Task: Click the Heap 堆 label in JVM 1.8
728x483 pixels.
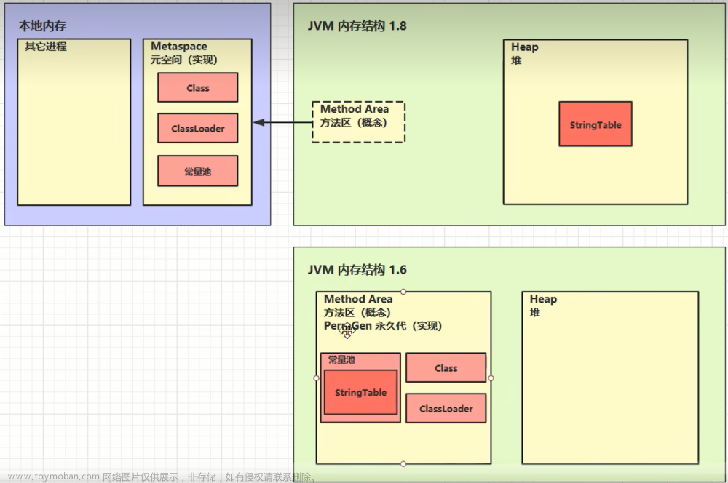Action: click(x=525, y=53)
